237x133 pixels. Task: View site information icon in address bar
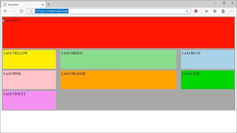31,11
